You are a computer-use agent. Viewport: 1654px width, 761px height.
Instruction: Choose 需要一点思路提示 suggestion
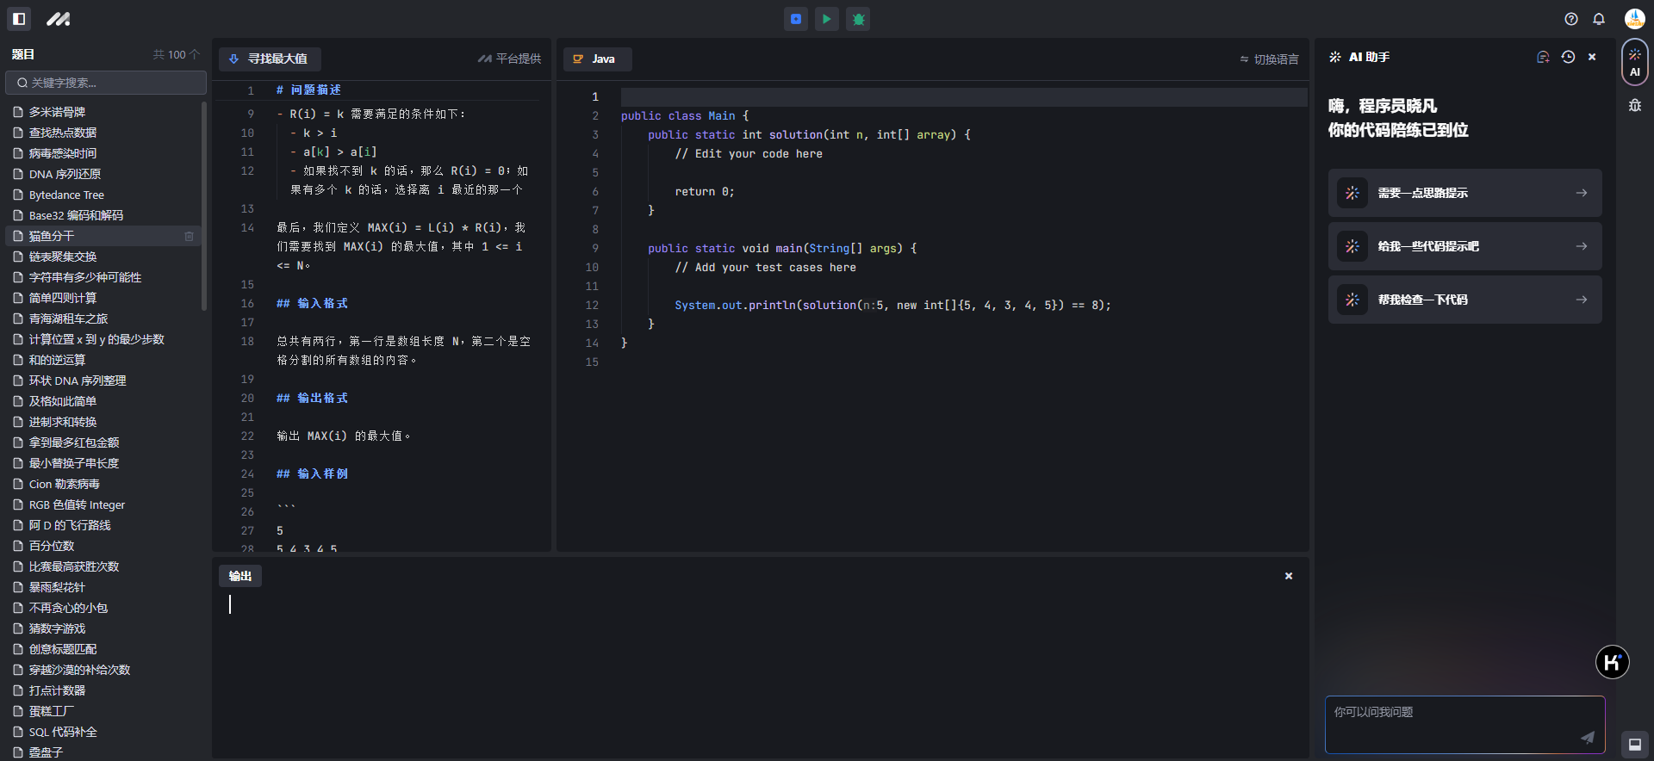pos(1464,193)
